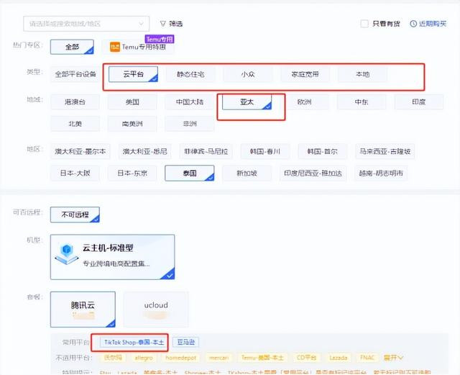
Task: Select 菲律宾-马尼拉 area
Action: point(206,151)
